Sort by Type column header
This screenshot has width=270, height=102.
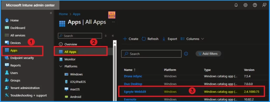[x=207, y=70]
